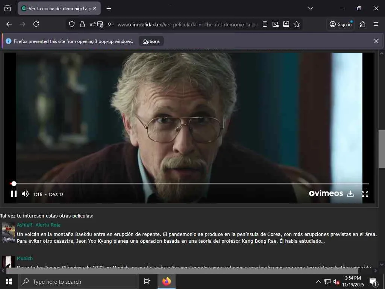Click the info icon on notification bar
Viewport: 385px width, 289px height.
click(x=8, y=41)
